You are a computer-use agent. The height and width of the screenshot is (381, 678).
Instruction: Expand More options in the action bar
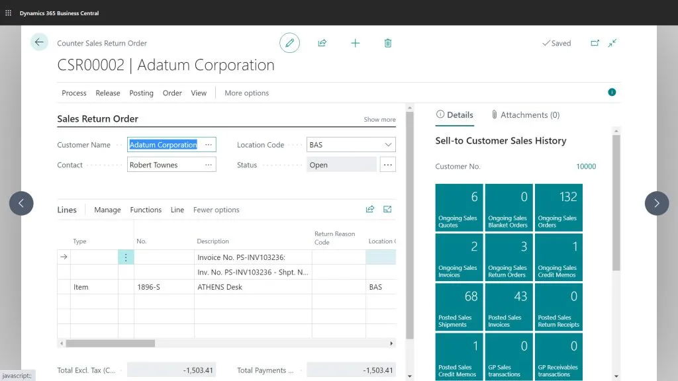point(246,93)
